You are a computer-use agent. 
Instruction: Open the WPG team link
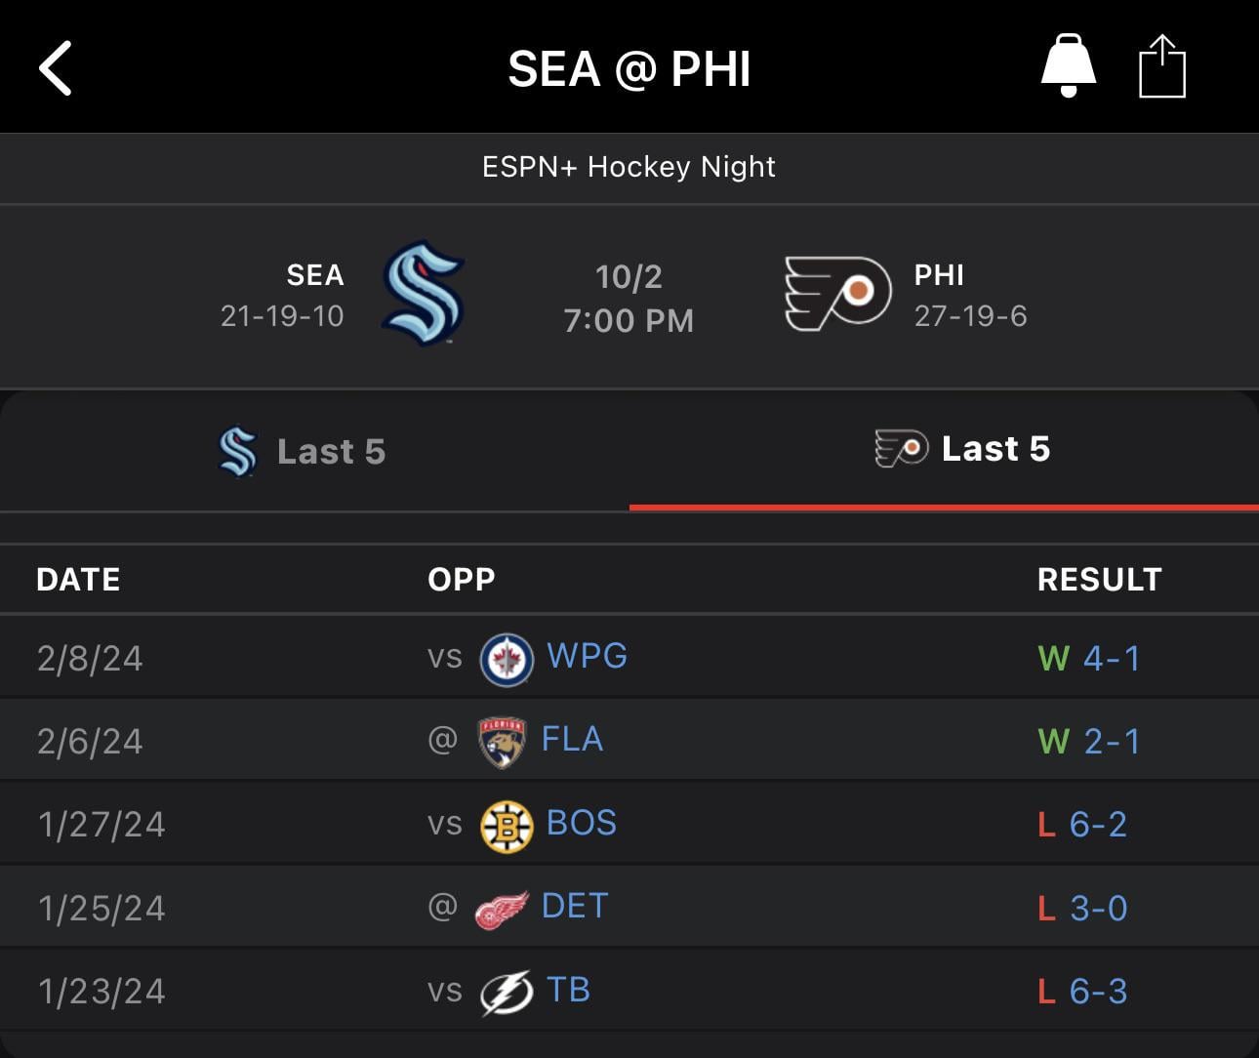coord(587,656)
